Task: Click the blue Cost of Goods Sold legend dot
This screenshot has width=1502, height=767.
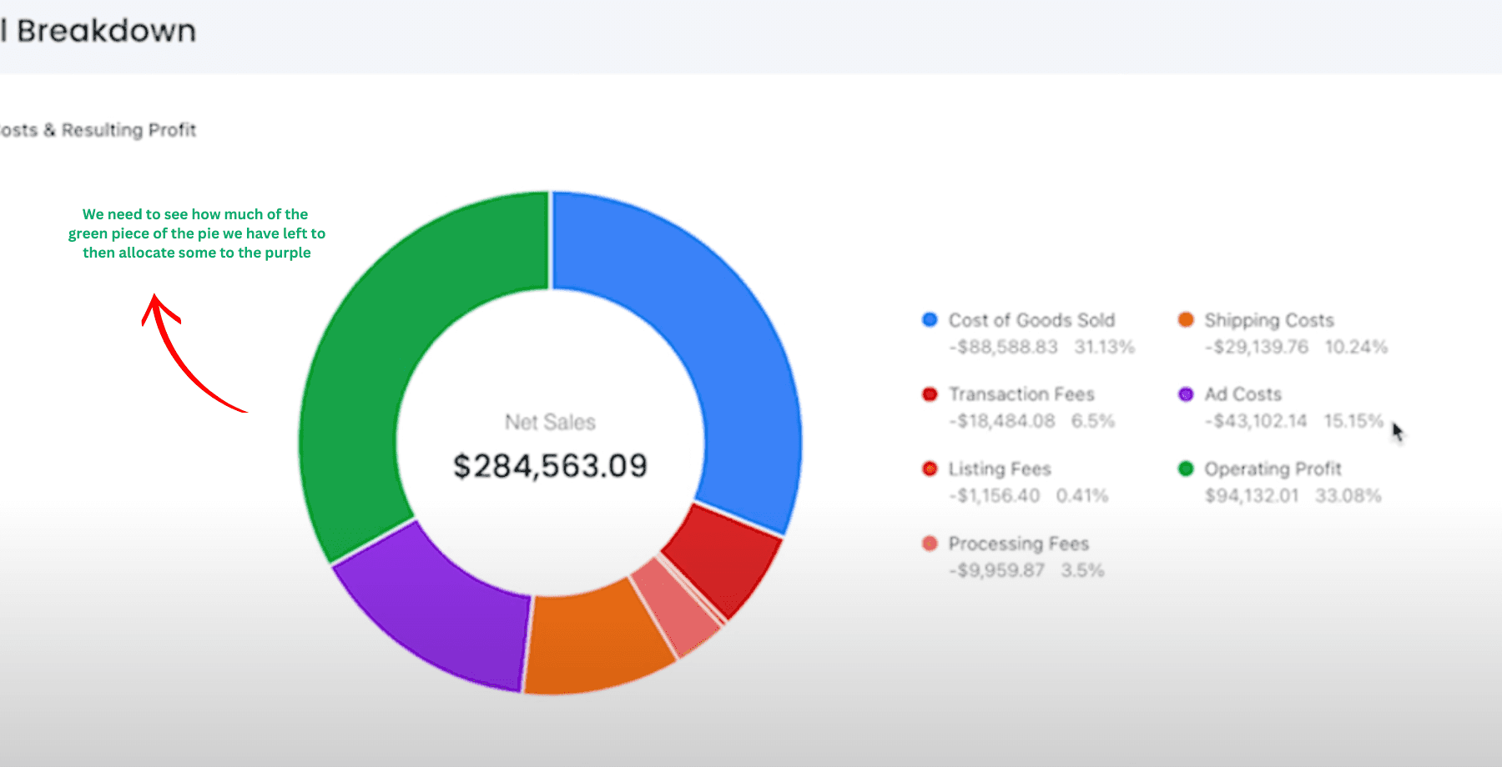Action: point(930,319)
